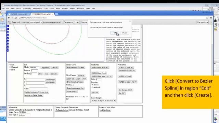Screen dimensions: 219x123
Task: Click Draw Curvature Graph button
Action: [75, 82]
